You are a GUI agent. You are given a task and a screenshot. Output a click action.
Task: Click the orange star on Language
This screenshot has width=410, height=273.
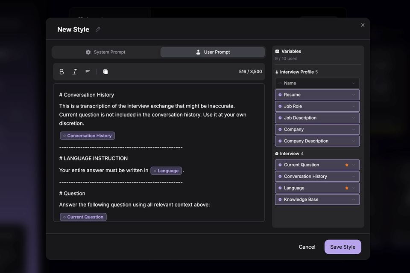(x=347, y=188)
